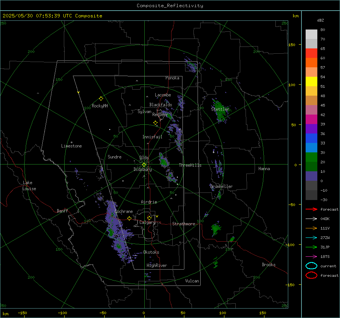Click the Innisfail town label
340x318 pixels.
pyautogui.click(x=152, y=137)
